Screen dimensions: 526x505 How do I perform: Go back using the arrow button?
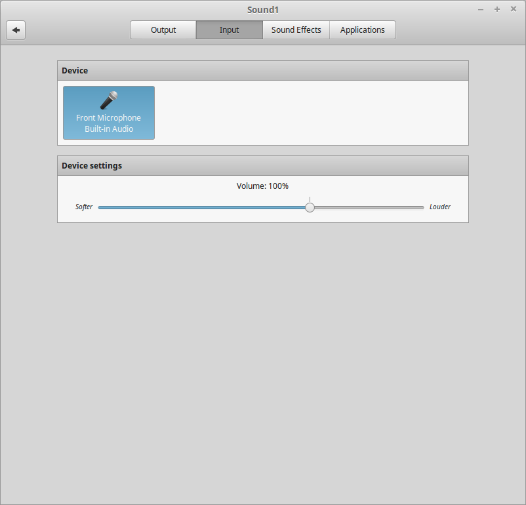coord(16,30)
